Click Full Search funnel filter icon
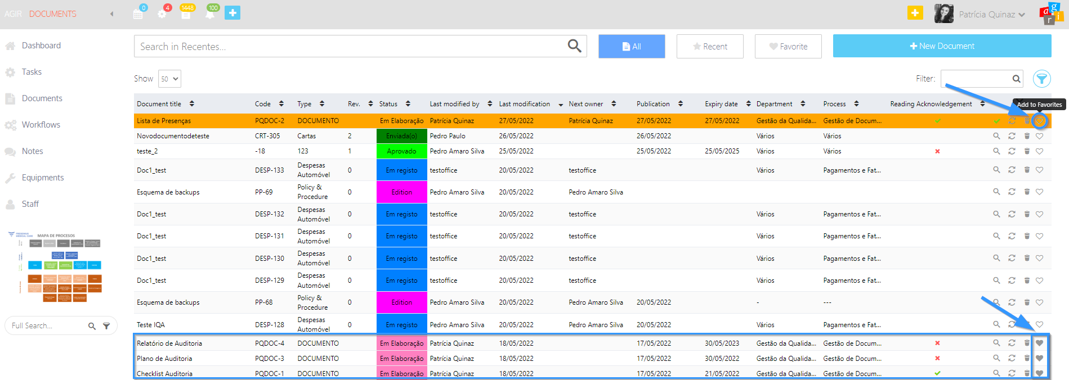The height and width of the screenshot is (380, 1069). click(x=106, y=326)
